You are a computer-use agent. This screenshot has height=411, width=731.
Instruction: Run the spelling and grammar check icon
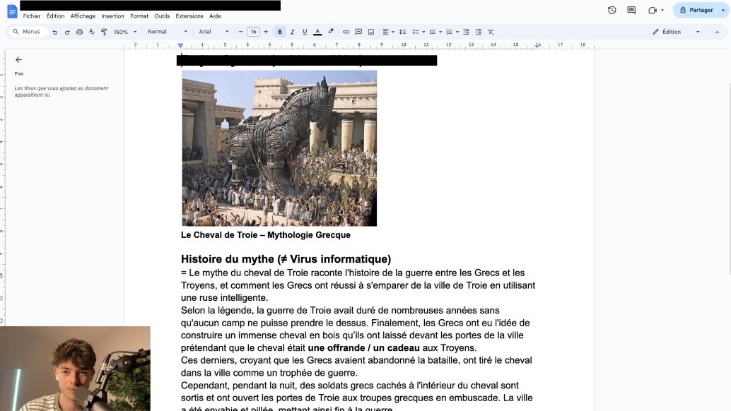click(92, 32)
